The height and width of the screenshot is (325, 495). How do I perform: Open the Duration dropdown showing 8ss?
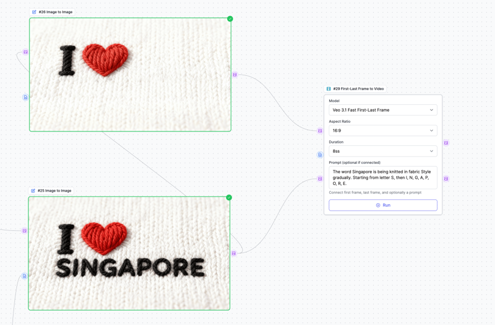383,151
